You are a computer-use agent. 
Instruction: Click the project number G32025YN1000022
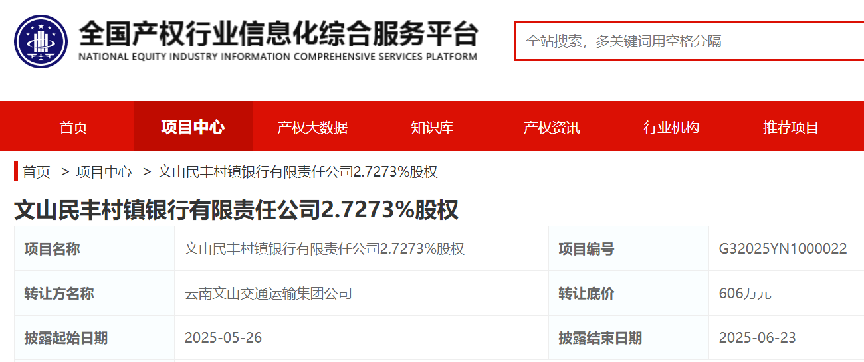click(783, 249)
